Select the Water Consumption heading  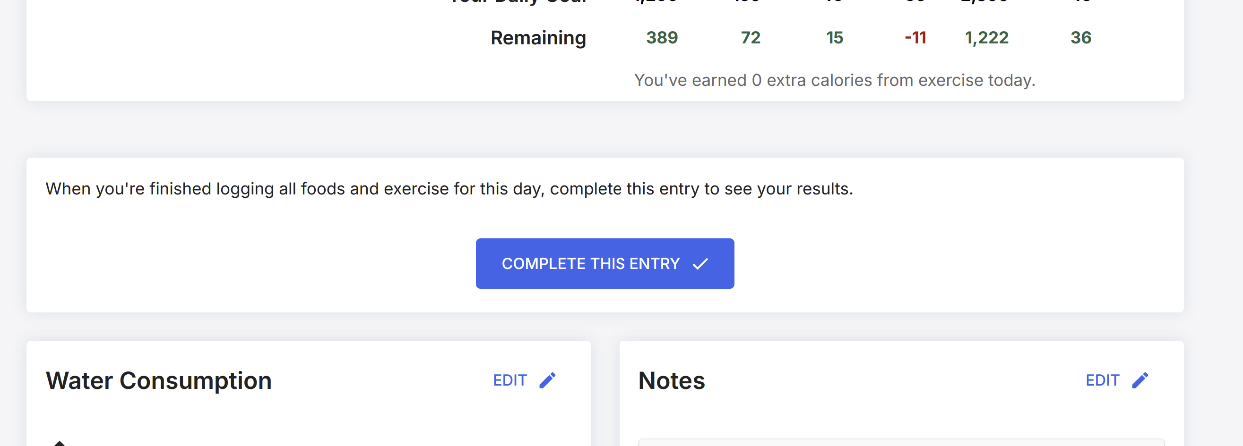coord(159,380)
